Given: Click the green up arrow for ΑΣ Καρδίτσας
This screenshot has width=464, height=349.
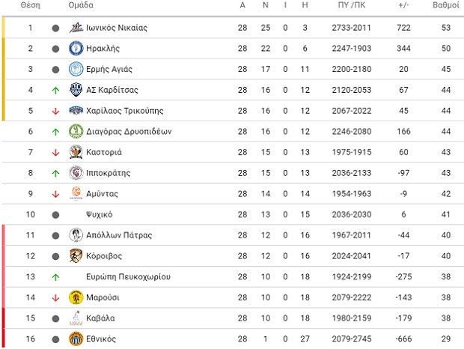Looking at the screenshot, I should pos(55,91).
